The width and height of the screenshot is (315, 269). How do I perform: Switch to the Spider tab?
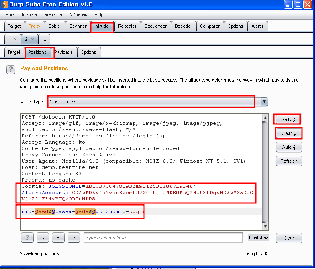55,26
